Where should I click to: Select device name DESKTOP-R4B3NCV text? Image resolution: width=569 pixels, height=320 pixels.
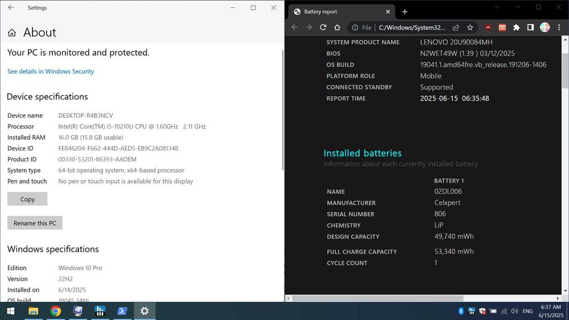coord(86,115)
